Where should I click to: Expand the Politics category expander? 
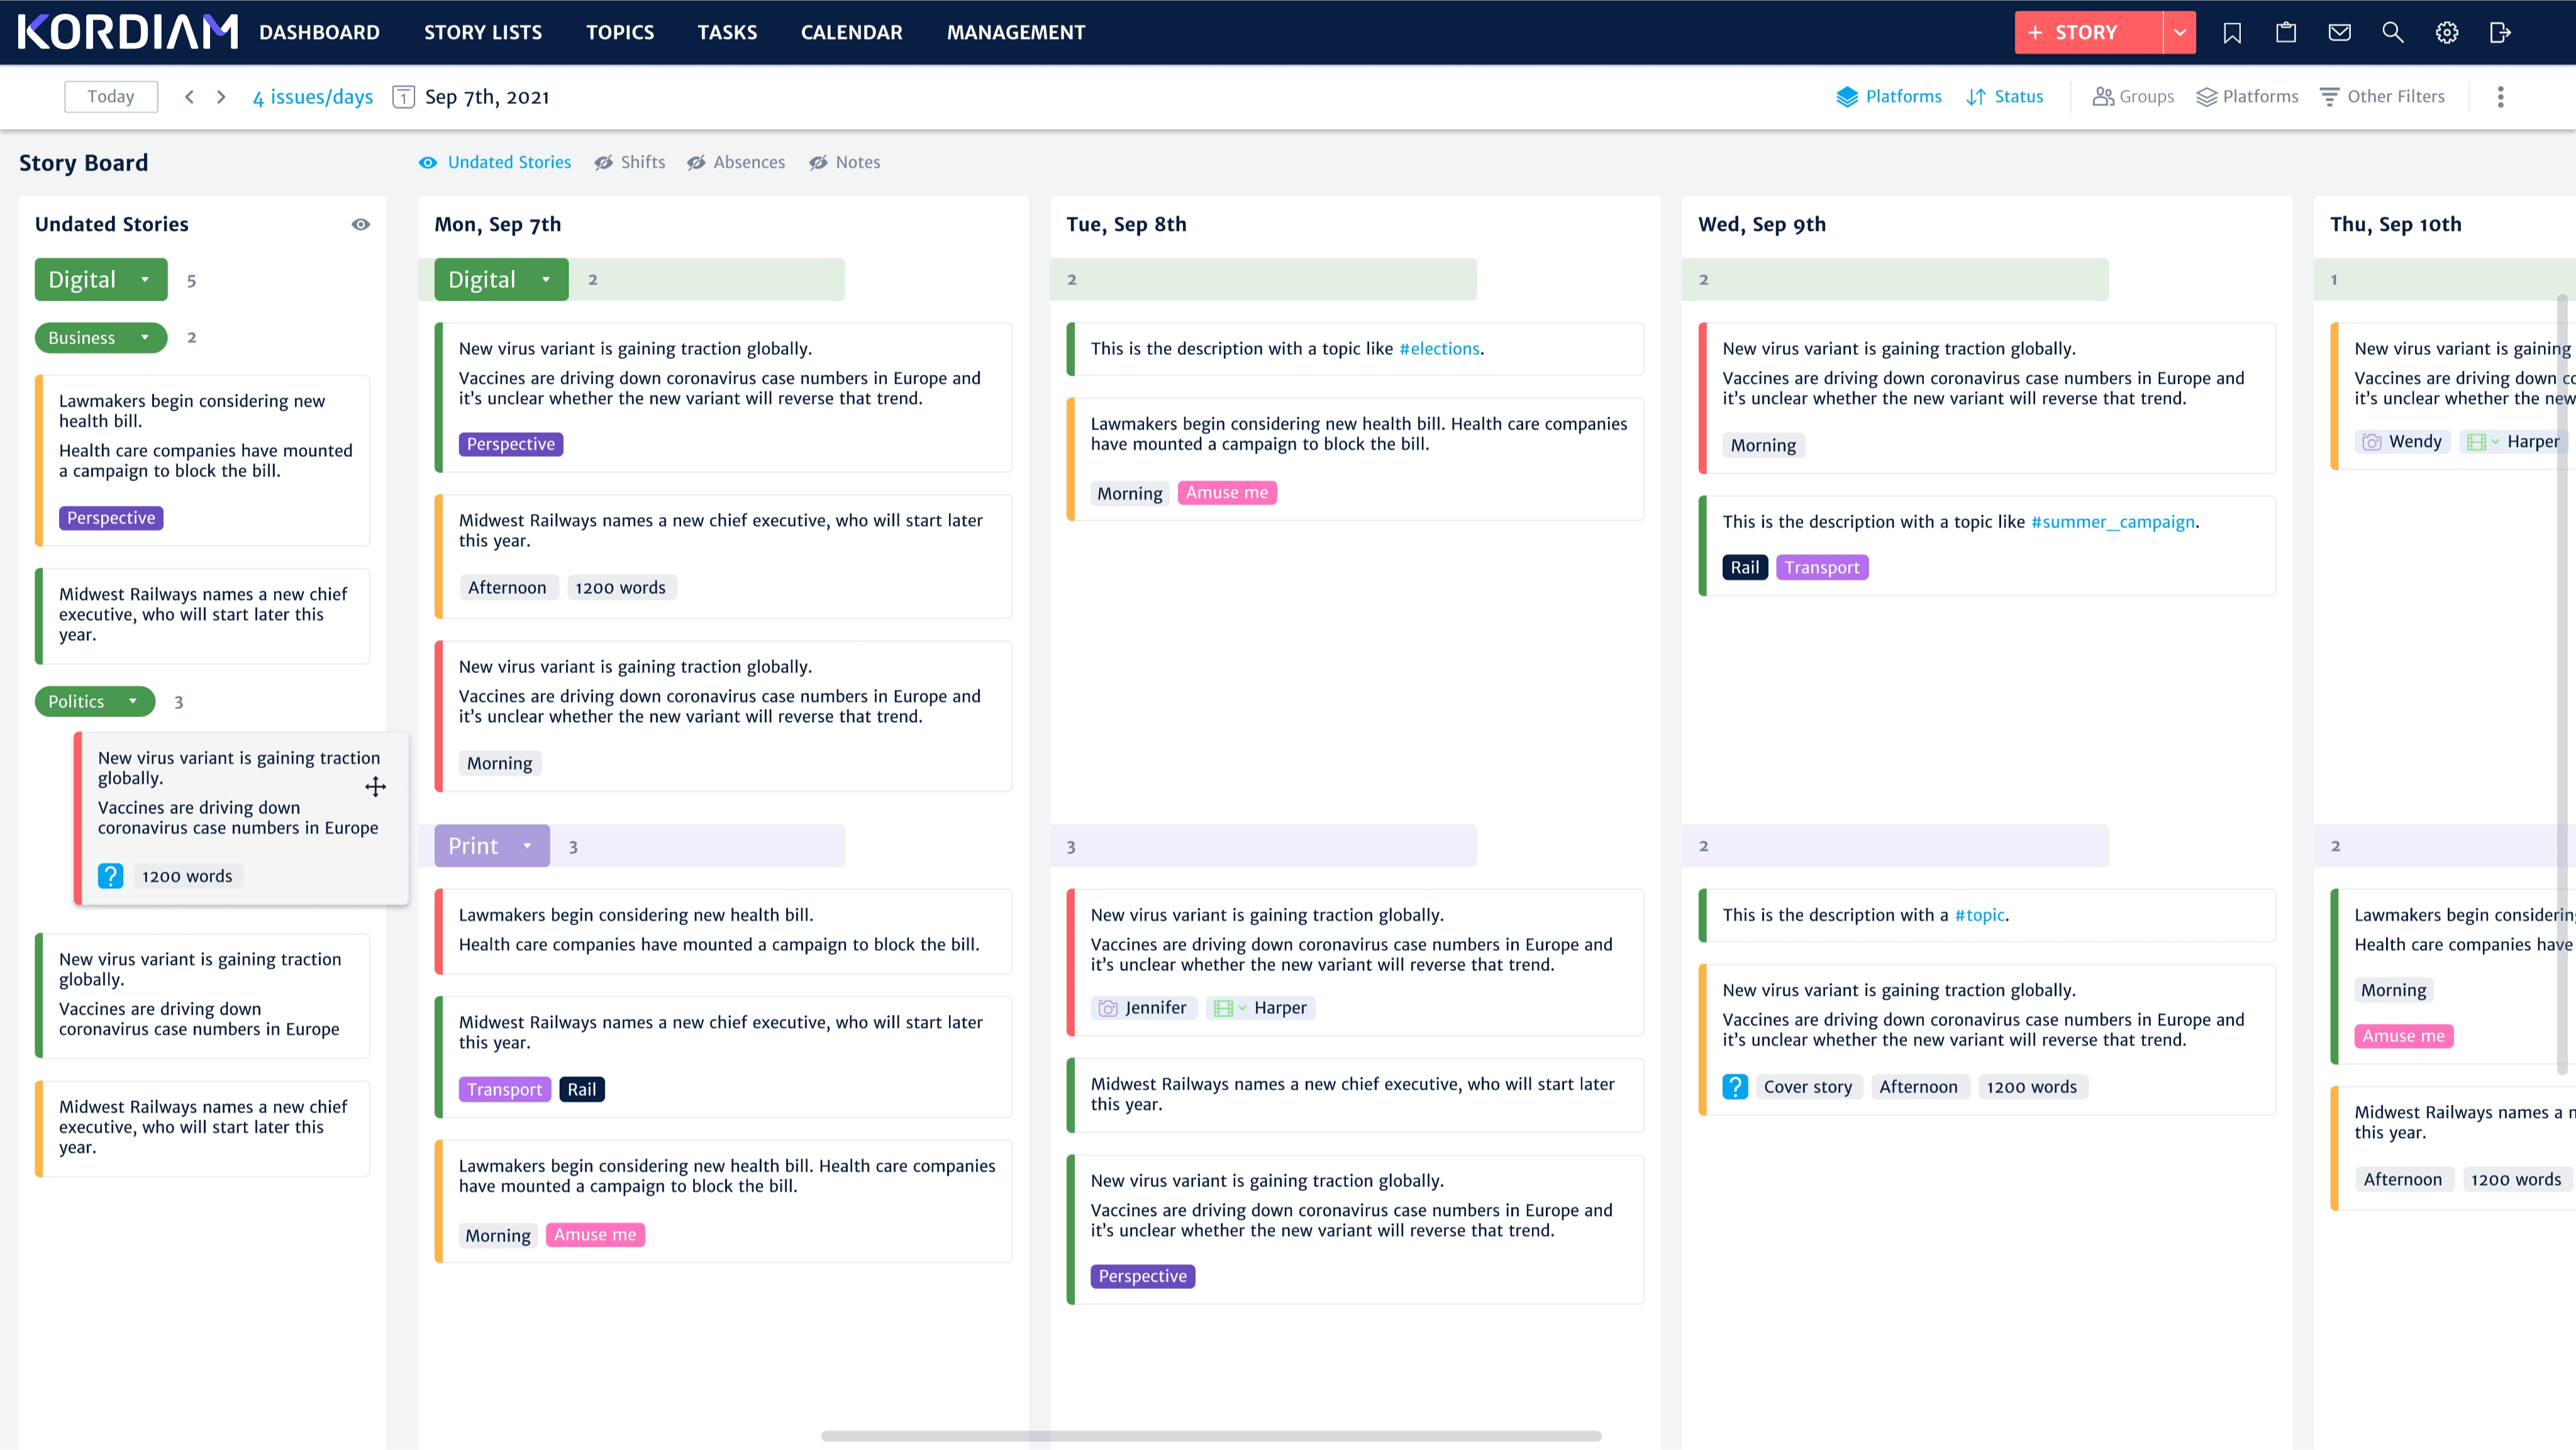(133, 701)
